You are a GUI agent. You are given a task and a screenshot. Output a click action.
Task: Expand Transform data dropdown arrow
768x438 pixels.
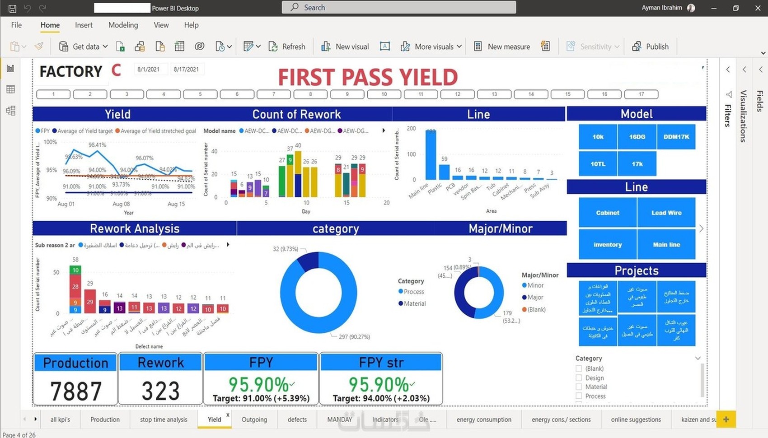(x=258, y=47)
